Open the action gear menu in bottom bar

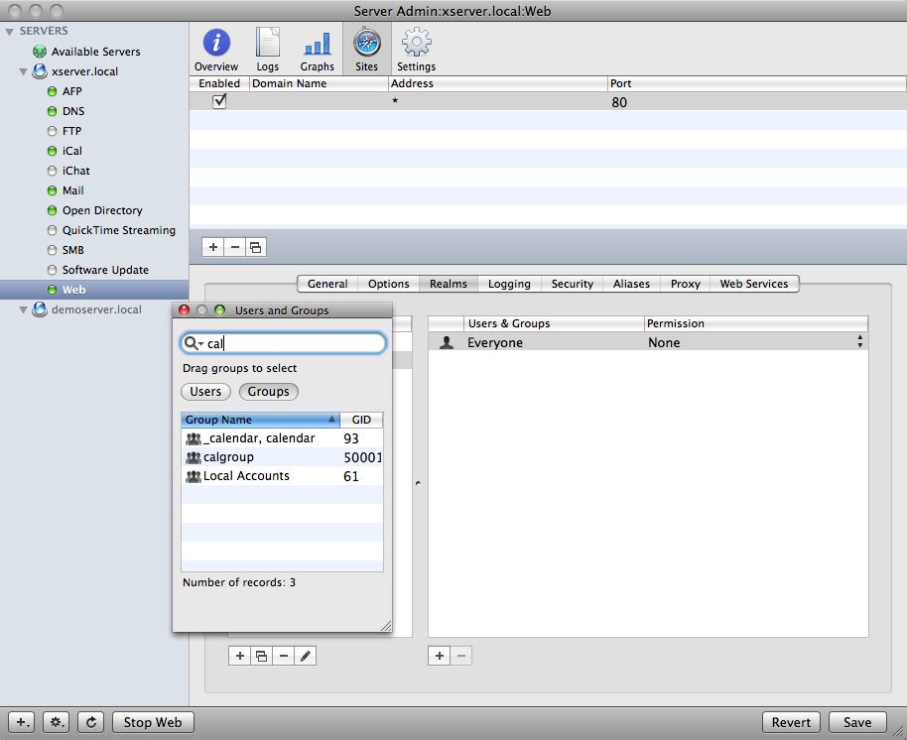[x=57, y=722]
